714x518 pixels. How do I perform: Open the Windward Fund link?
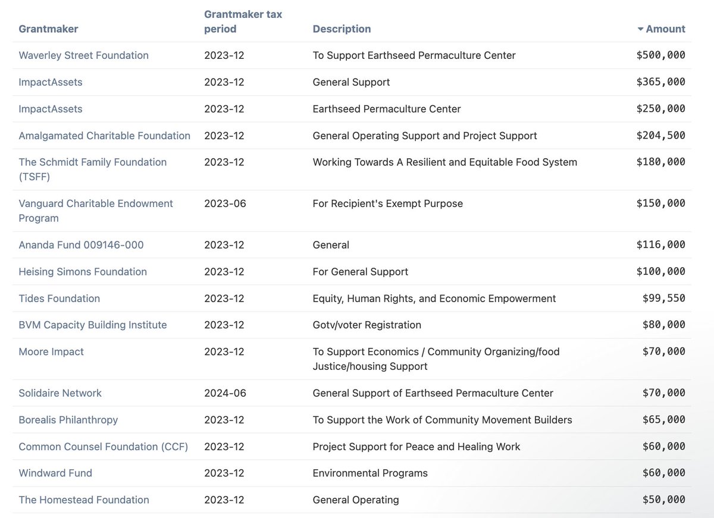click(x=55, y=473)
